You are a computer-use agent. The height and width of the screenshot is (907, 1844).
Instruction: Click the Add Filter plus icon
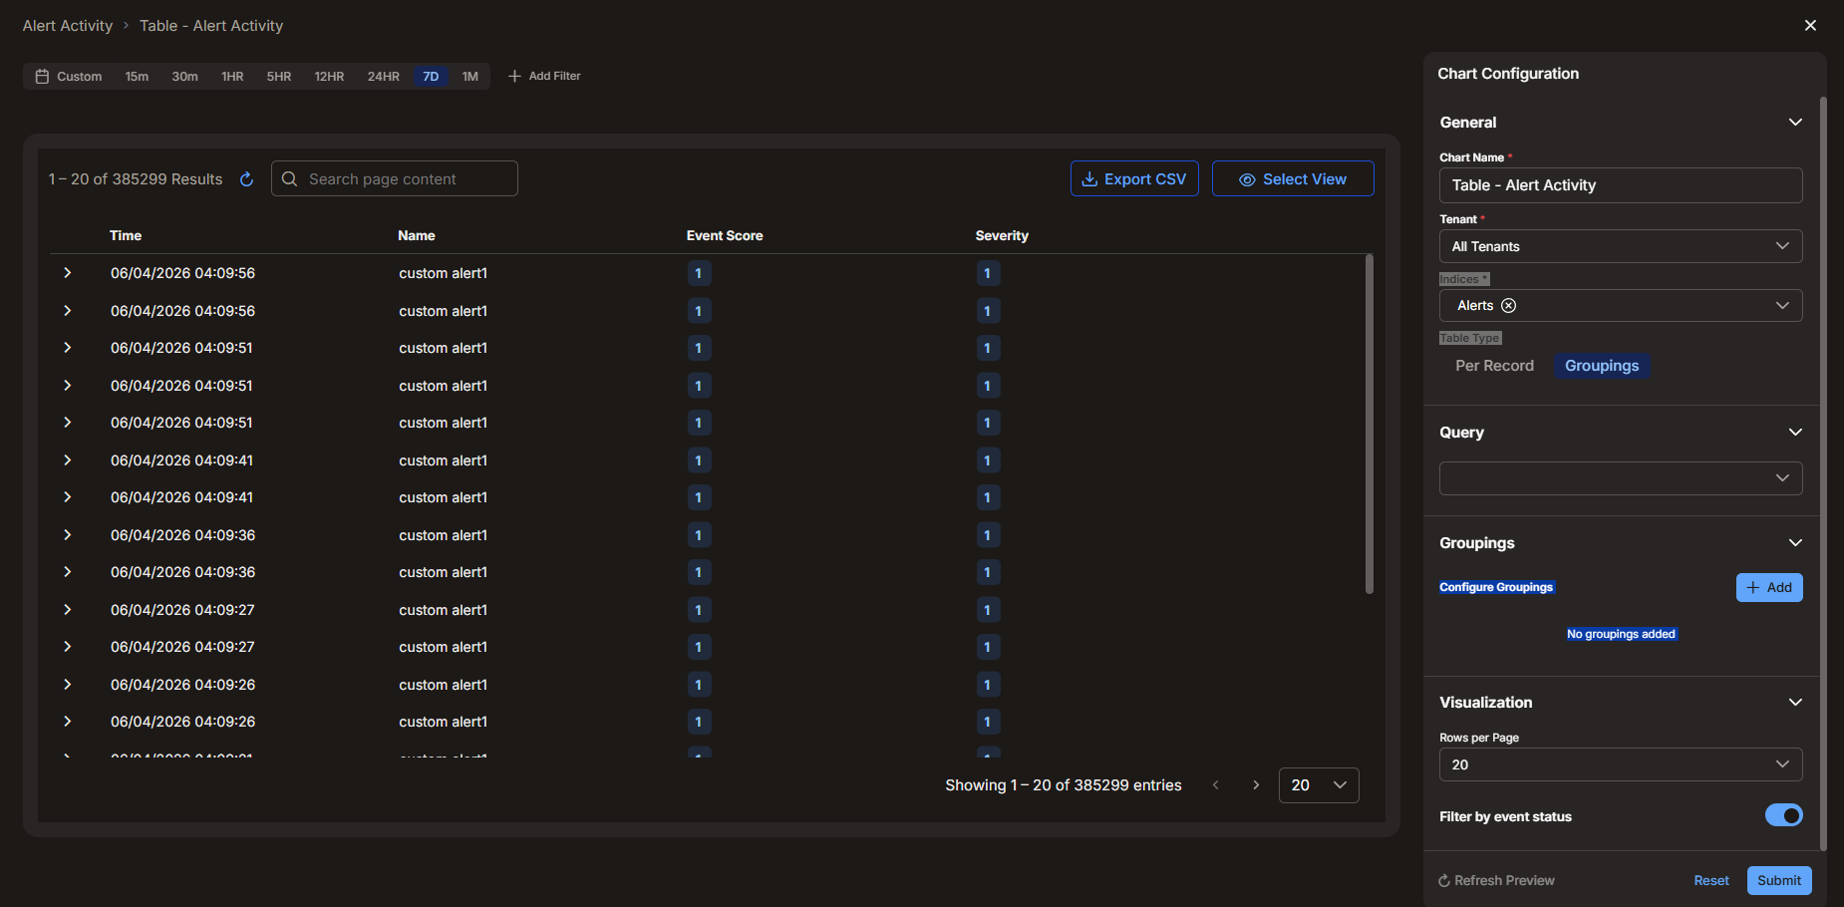tap(514, 77)
